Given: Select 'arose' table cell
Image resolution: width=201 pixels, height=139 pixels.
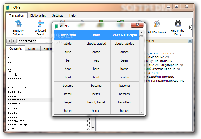Looking at the screenshot, I should pyautogui.click(x=96, y=52).
